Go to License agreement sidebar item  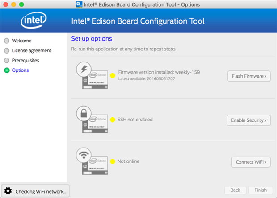click(x=31, y=50)
